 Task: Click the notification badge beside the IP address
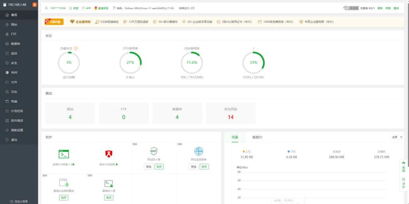(x=34, y=5)
